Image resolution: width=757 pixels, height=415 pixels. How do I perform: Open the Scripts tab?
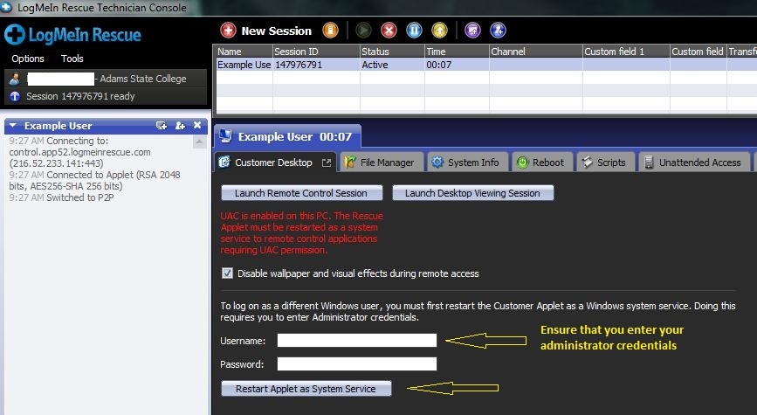pyautogui.click(x=605, y=163)
